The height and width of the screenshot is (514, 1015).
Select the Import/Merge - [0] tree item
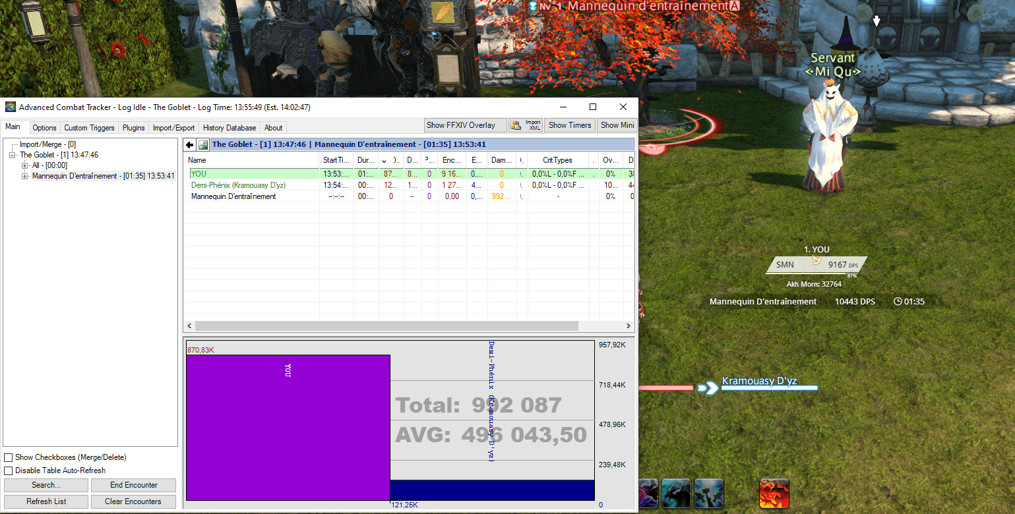tap(47, 144)
